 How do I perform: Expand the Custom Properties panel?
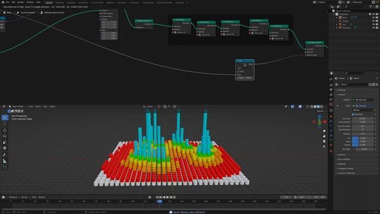click(346, 173)
